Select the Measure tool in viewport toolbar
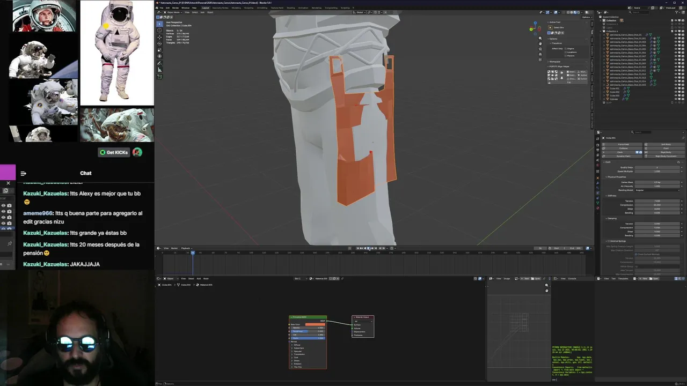Viewport: 687px width, 386px height. click(159, 69)
